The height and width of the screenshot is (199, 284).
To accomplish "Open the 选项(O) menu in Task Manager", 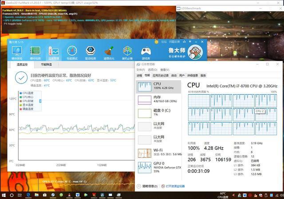I will pyautogui.click(x=153, y=70).
